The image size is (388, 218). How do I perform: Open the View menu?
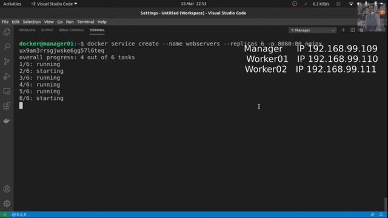(x=48, y=22)
